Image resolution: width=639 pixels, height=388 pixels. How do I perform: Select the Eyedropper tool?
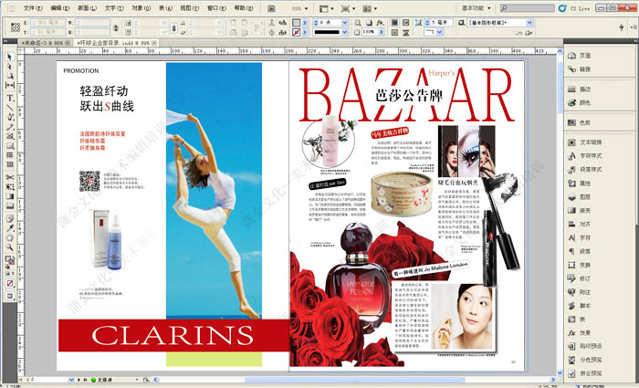click(10, 228)
